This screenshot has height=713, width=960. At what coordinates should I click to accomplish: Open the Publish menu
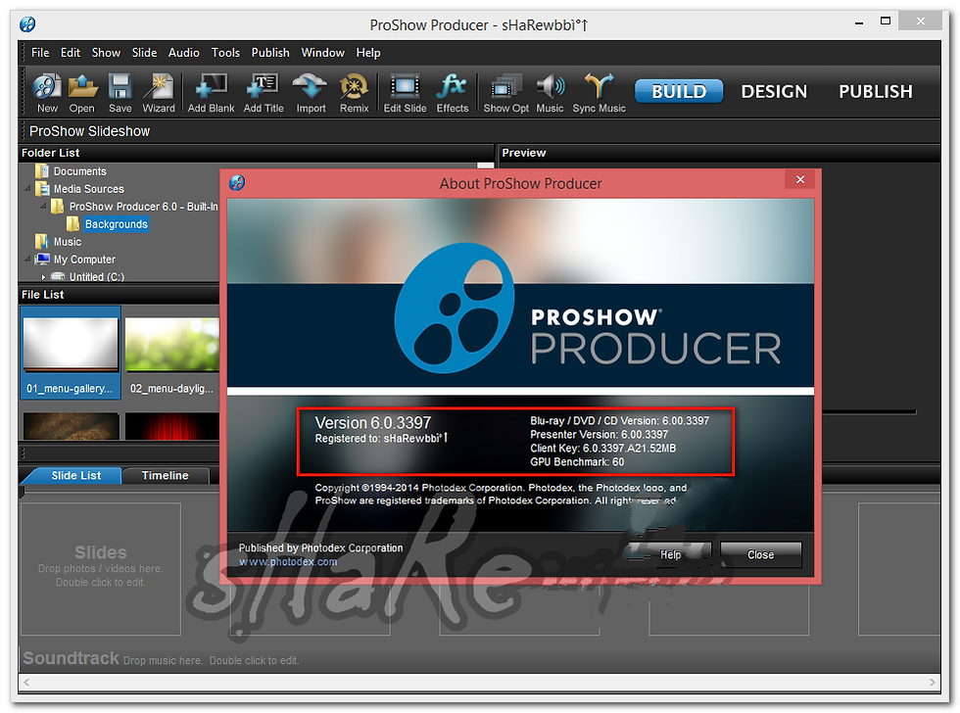point(270,53)
